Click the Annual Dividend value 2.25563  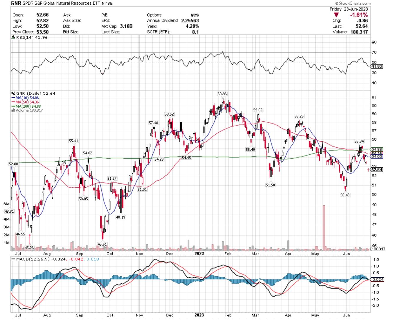coord(190,21)
